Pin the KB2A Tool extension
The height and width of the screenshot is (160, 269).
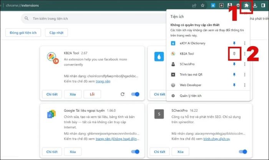pyautogui.click(x=234, y=54)
